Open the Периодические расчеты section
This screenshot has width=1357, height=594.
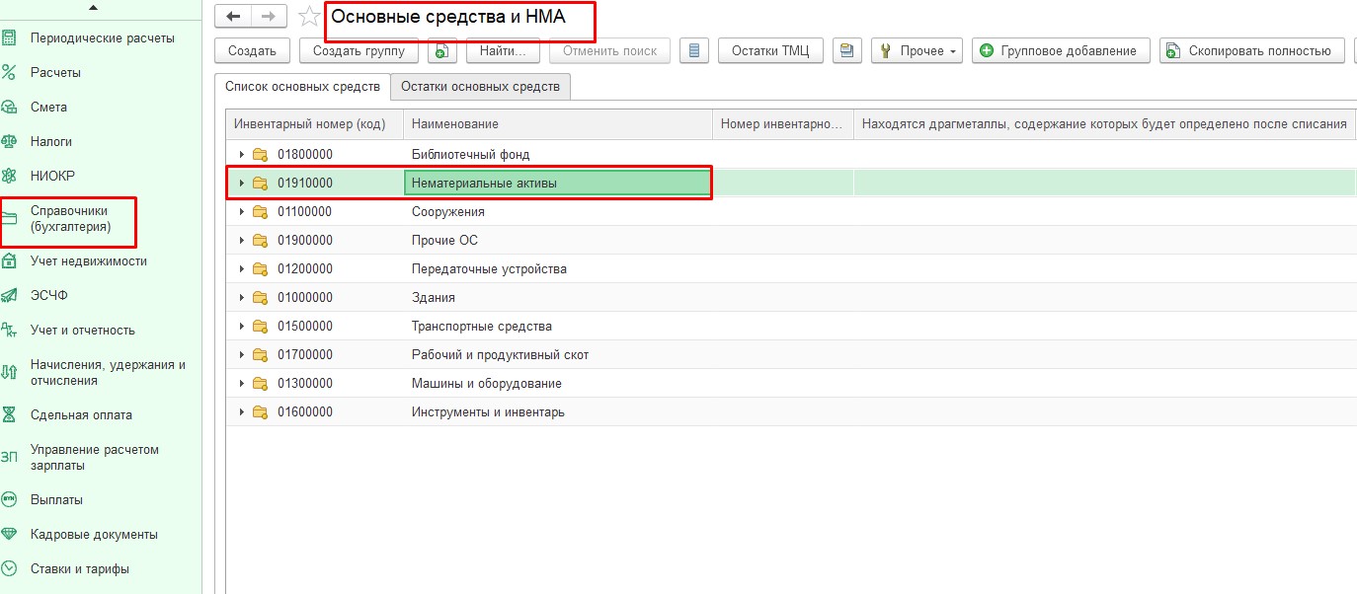point(103,37)
